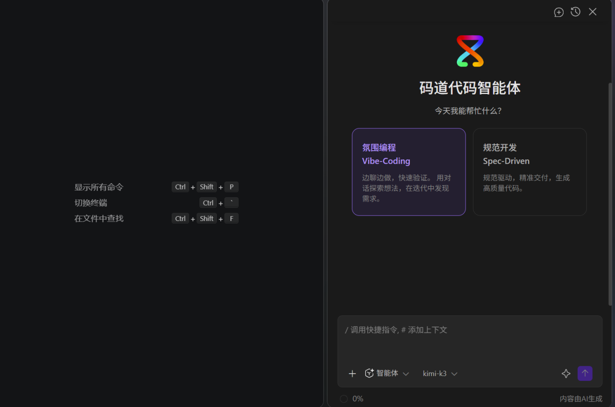The width and height of the screenshot is (615, 407).
Task: Click the backtick key cap
Action: click(231, 203)
